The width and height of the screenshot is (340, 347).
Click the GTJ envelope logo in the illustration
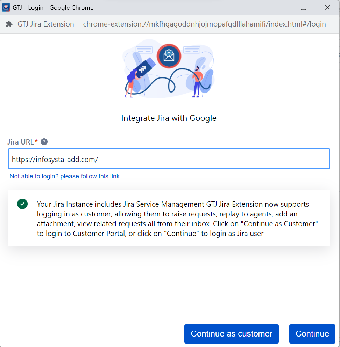[169, 56]
